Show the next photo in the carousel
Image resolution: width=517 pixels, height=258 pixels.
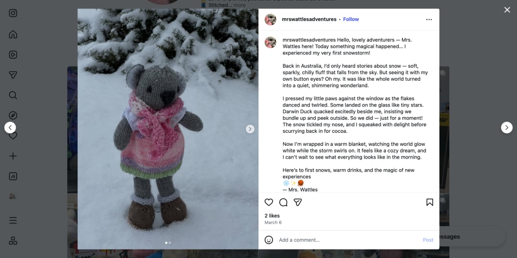pyautogui.click(x=250, y=129)
